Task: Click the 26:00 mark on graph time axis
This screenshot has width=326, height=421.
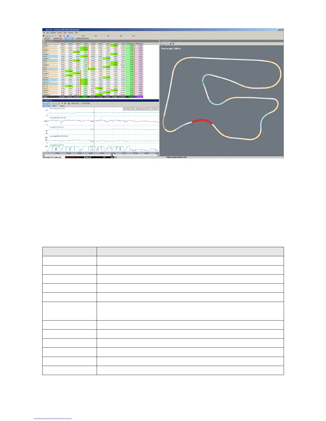Action: click(80, 153)
